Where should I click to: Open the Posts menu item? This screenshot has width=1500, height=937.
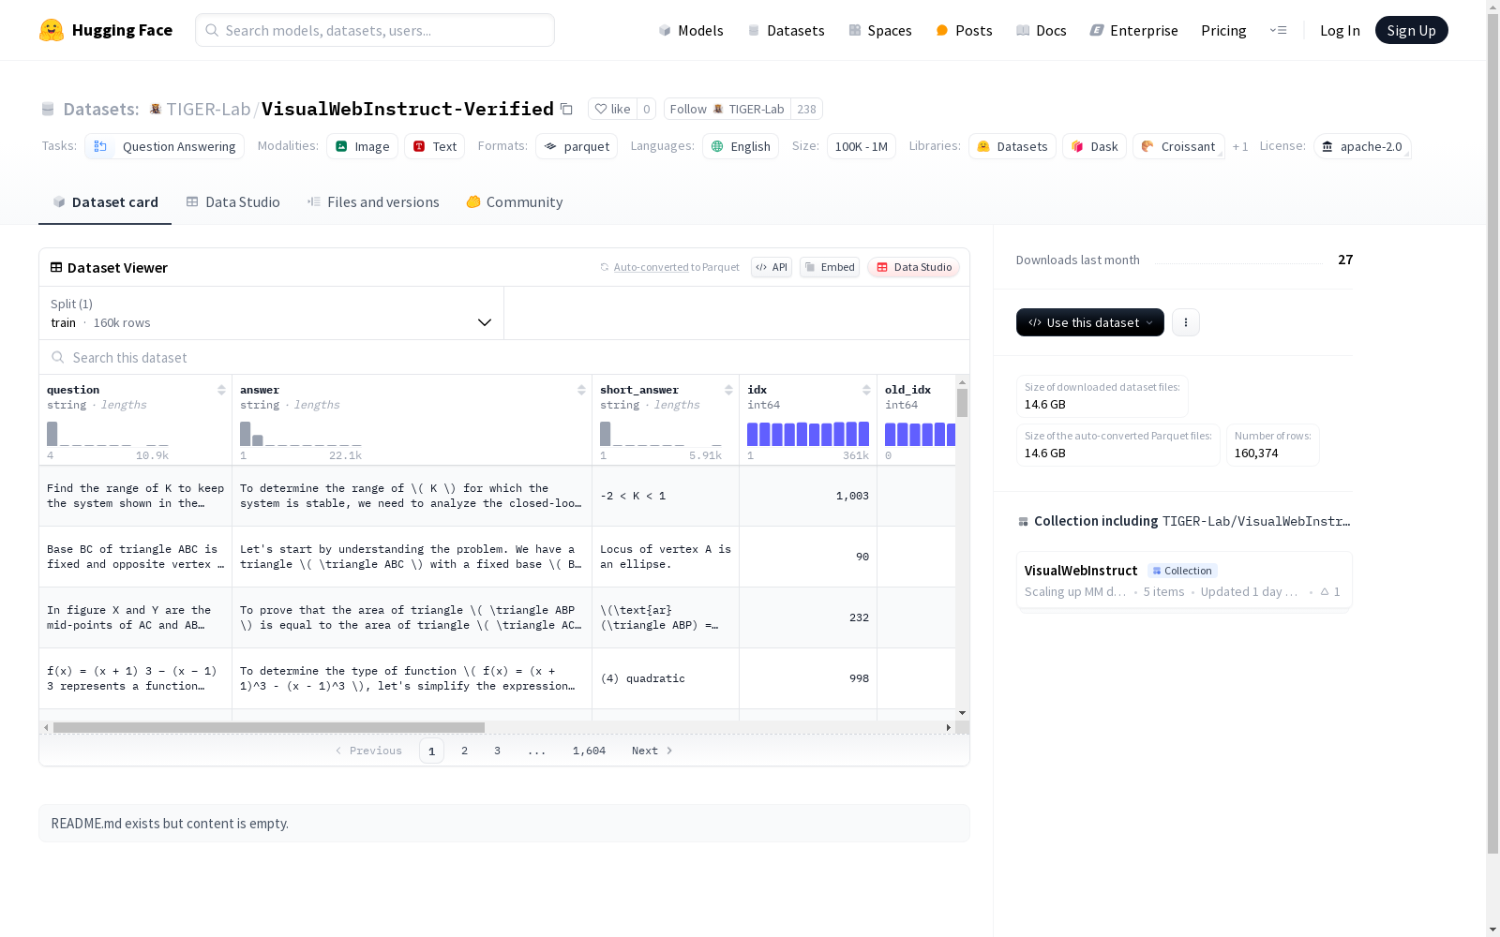965,30
